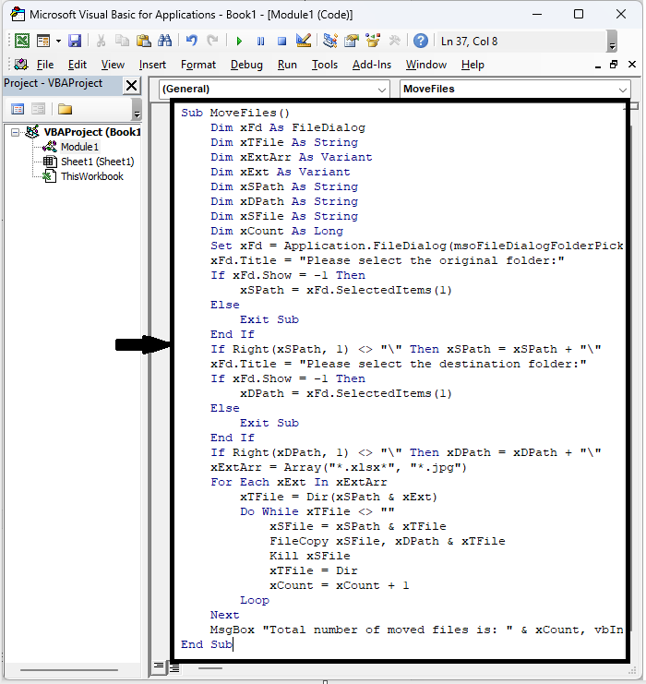The width and height of the screenshot is (646, 684).
Task: Open the View menu
Action: (113, 65)
